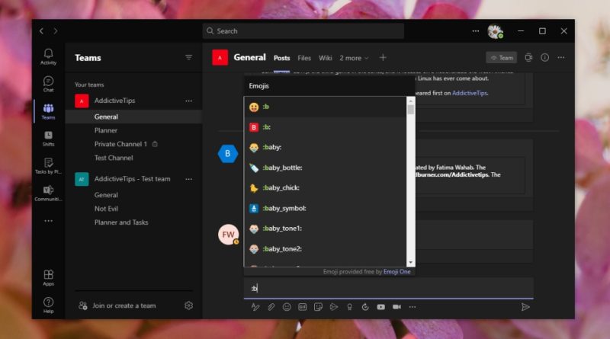Open channel info pane

click(544, 58)
